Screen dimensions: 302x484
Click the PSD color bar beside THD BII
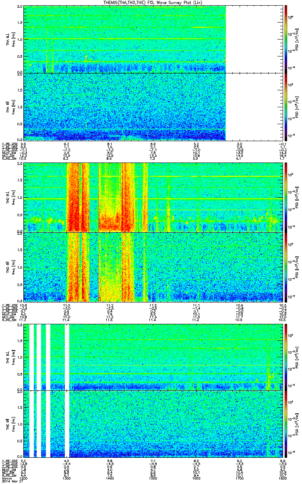[x=286, y=267]
